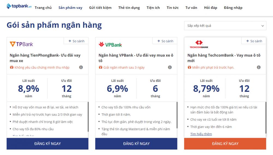Toggle 'So sánh' on the Techcombank card
Image resolution: width=273 pixels, height=155 pixels.
254,41
